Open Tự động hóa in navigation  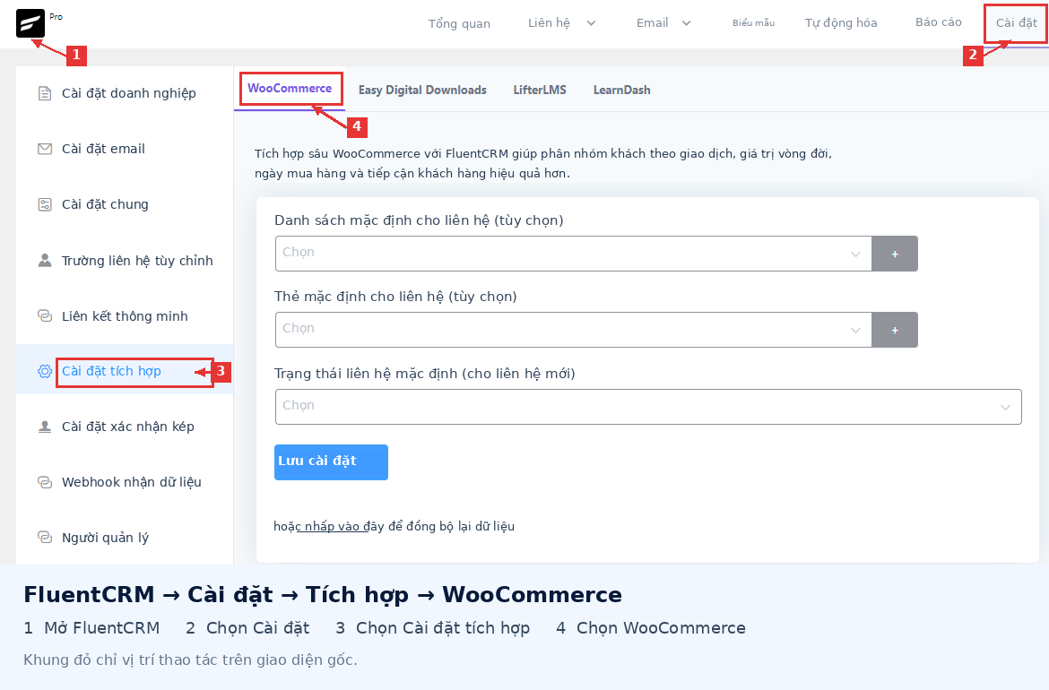pos(841,22)
